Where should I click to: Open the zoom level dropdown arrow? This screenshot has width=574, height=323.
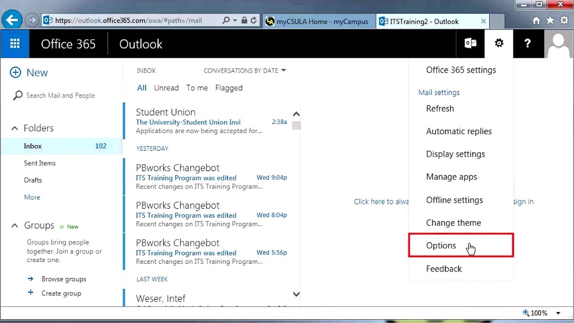coord(558,313)
